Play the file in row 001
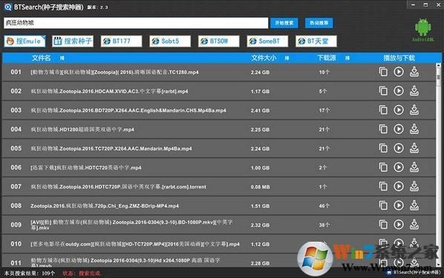 point(399,72)
